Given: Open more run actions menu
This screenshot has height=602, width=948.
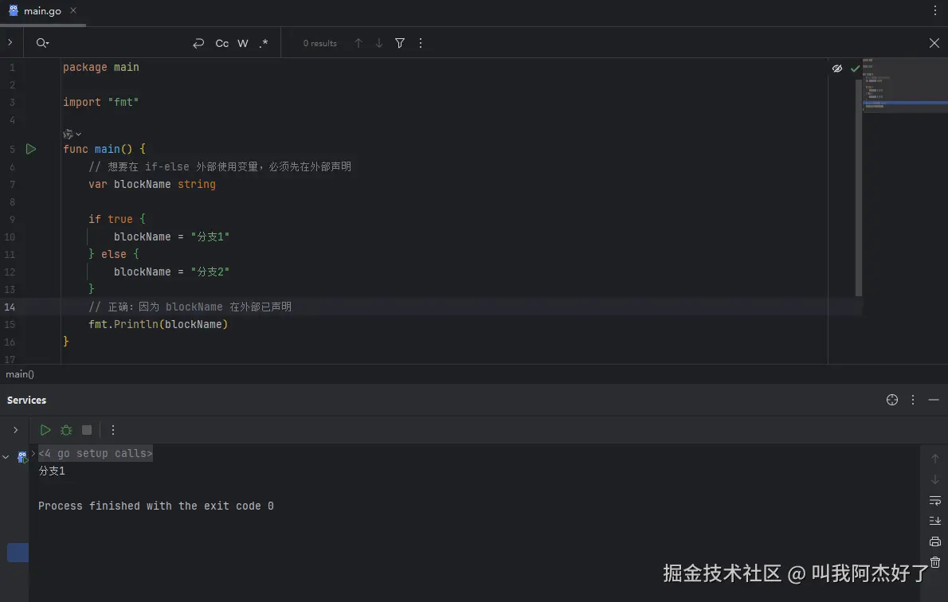Looking at the screenshot, I should click(112, 430).
